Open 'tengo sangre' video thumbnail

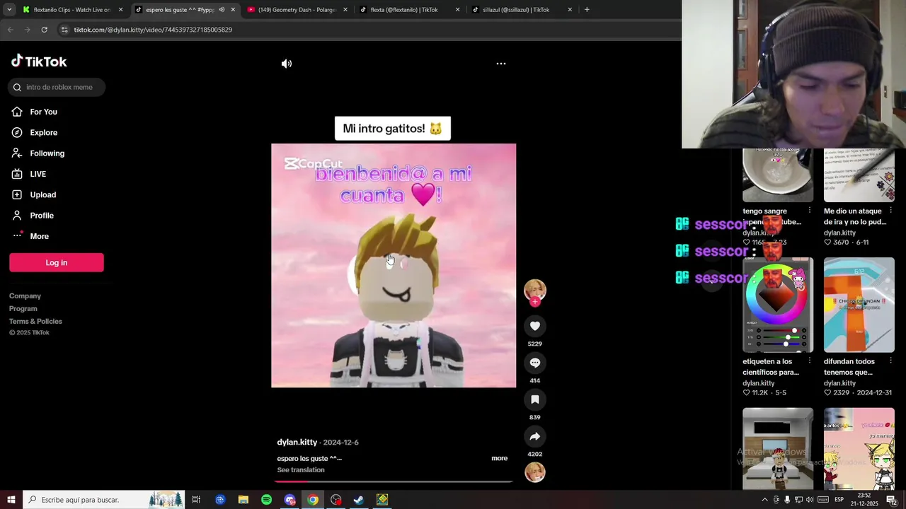778,175
